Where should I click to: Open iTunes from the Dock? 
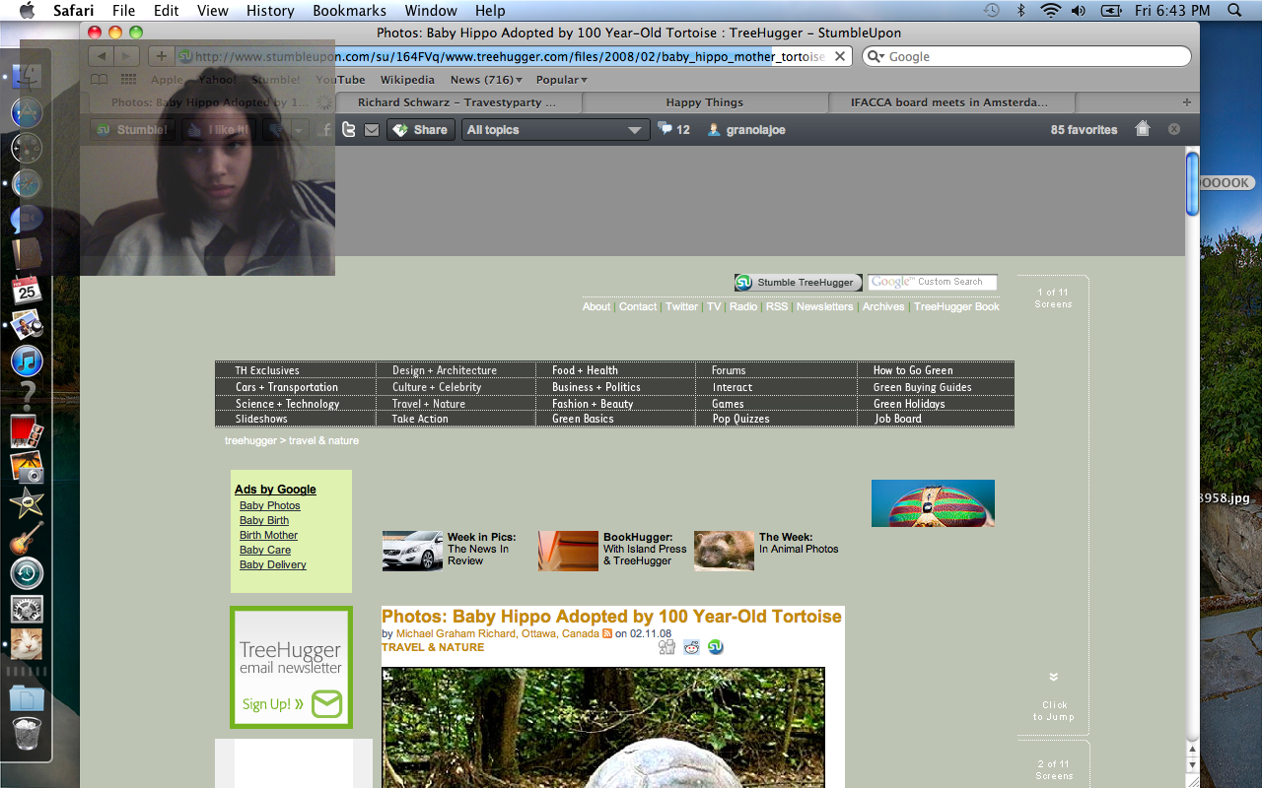27,361
